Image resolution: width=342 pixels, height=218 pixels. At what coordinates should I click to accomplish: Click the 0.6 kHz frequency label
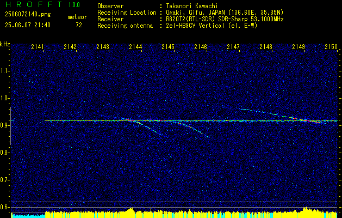pyautogui.click(x=5, y=207)
